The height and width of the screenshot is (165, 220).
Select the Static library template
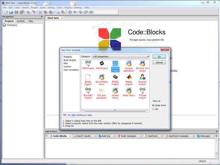tap(129, 92)
